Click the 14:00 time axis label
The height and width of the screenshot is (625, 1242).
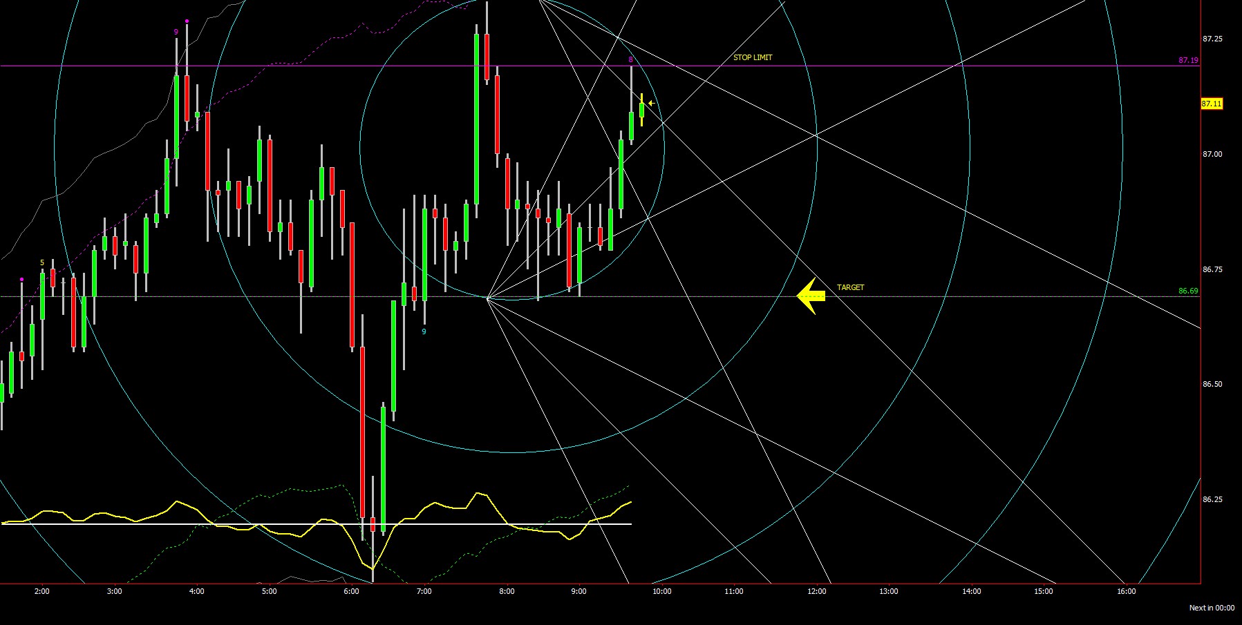[972, 591]
